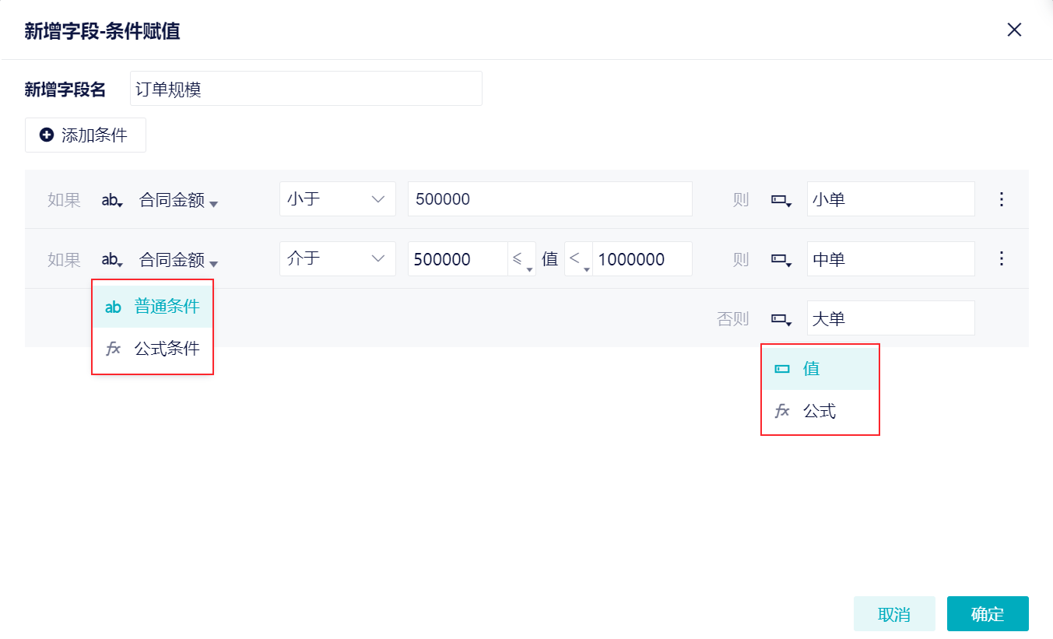Click value type icon beside 大单
The height and width of the screenshot is (639, 1053).
click(x=781, y=319)
